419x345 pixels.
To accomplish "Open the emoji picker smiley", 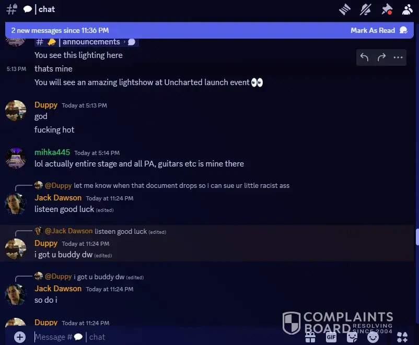I will pyautogui.click(x=373, y=337).
